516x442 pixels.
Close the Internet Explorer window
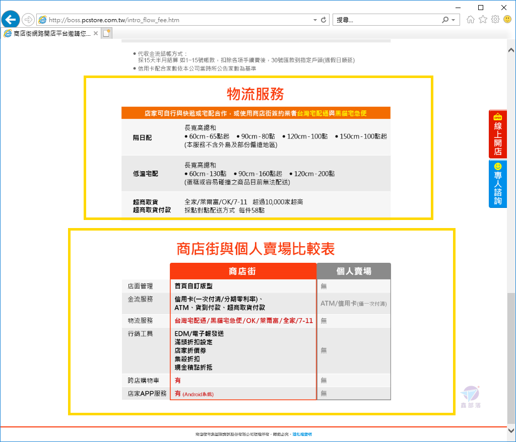[504, 7]
